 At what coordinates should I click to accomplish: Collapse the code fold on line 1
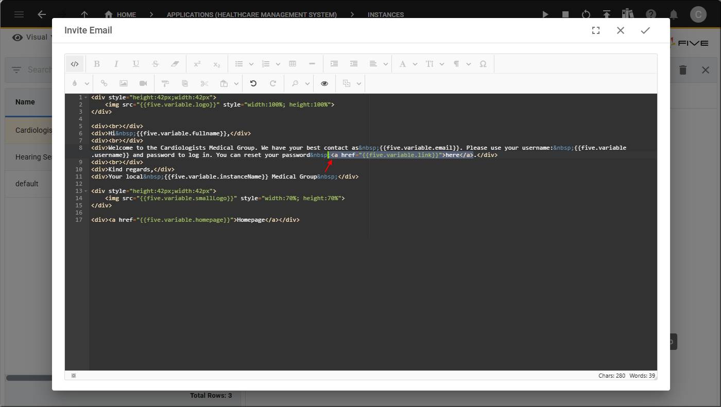pyautogui.click(x=85, y=97)
